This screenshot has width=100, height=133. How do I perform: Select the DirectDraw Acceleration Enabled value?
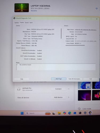point(39,51)
